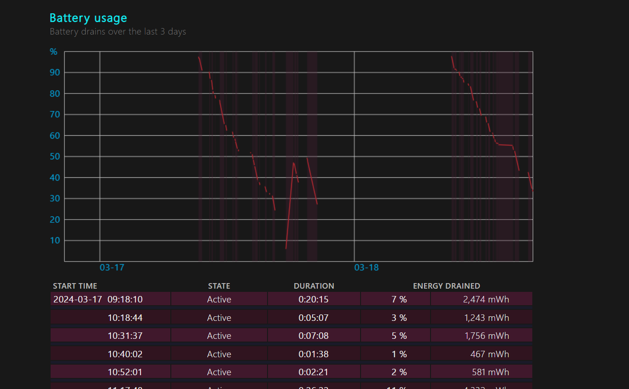
Task: Select the 581 mWh cell
Action: pyautogui.click(x=482, y=372)
